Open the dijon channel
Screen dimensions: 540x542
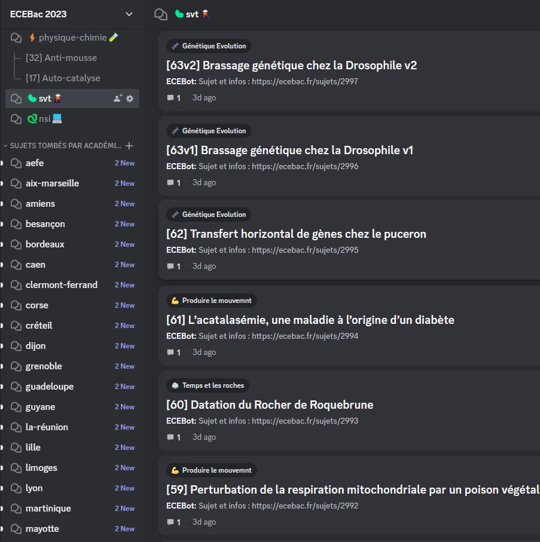[x=72, y=346]
